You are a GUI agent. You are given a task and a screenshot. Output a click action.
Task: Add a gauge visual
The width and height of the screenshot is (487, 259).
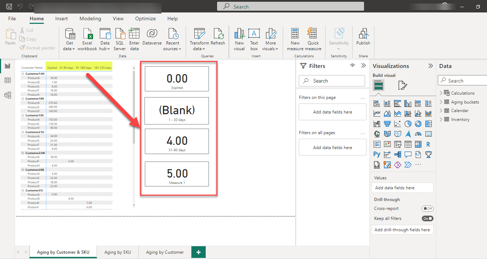click(418, 134)
